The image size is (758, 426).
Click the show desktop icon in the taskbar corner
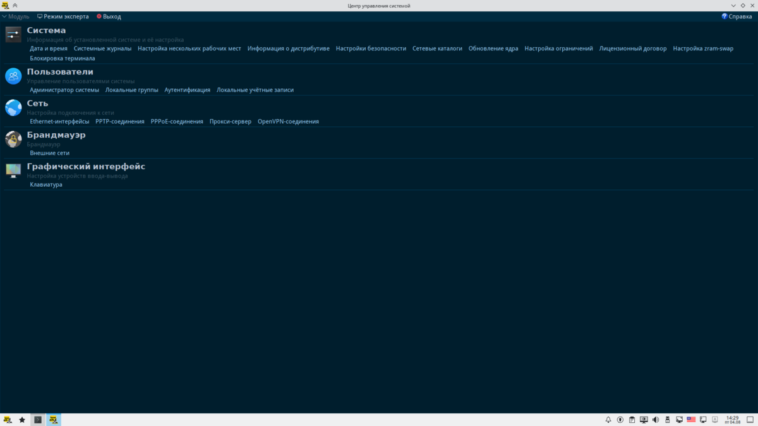click(x=750, y=420)
